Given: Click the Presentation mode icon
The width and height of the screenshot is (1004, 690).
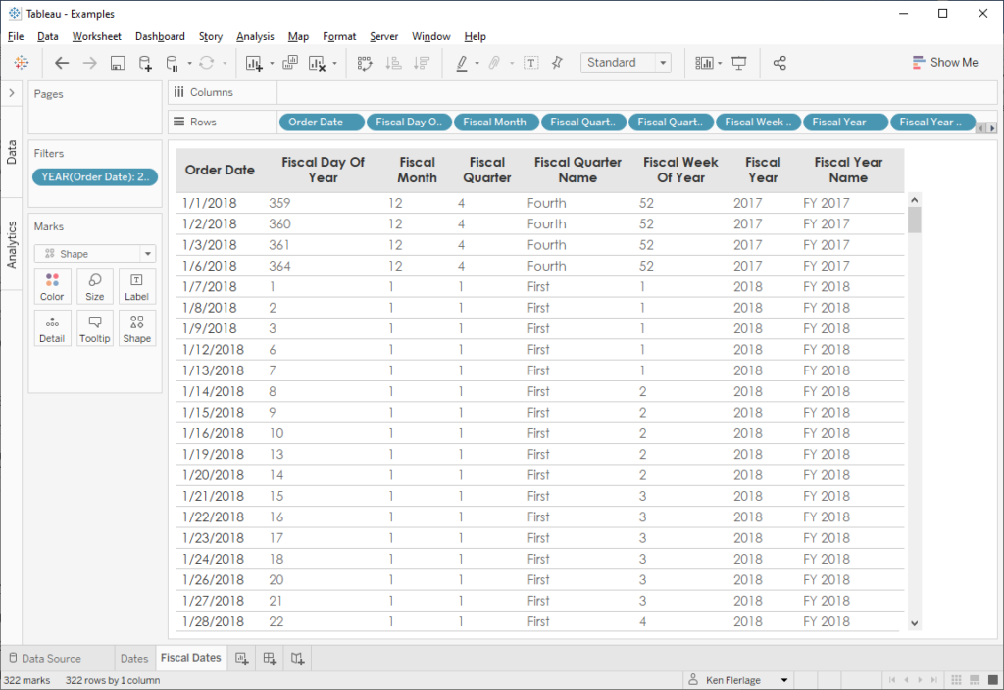Looking at the screenshot, I should 739,63.
